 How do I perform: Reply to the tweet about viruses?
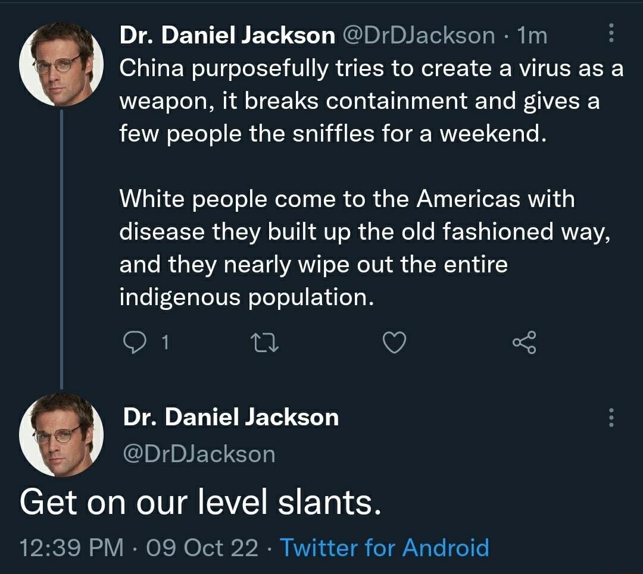point(136,341)
